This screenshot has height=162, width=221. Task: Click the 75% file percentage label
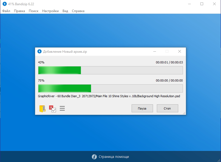pyautogui.click(x=41, y=80)
